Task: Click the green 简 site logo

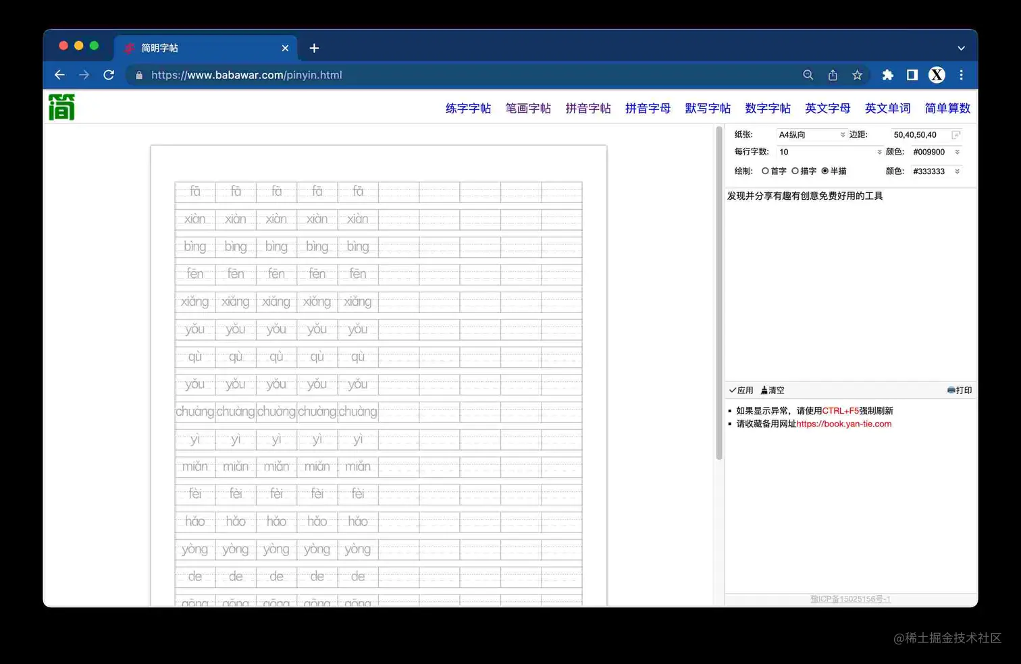Action: [61, 107]
